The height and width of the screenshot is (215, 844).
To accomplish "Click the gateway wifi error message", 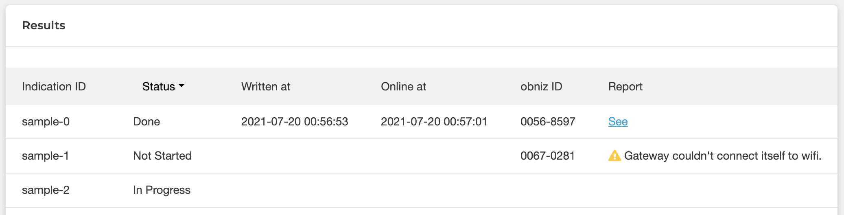I will pyautogui.click(x=723, y=156).
